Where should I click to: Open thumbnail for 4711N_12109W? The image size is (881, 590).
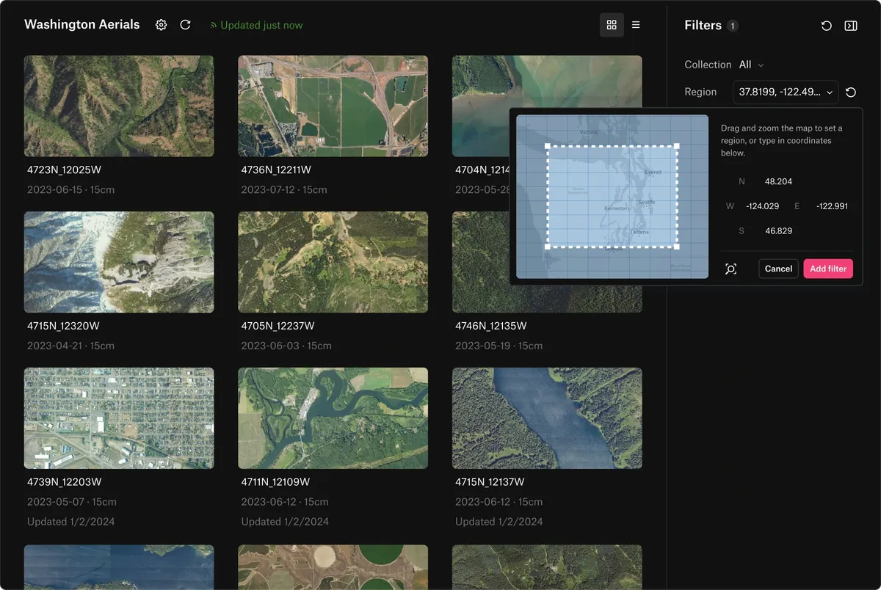coord(333,418)
